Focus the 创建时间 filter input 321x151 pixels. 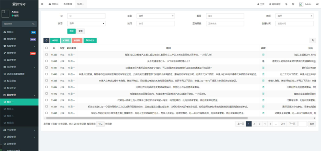(x=295, y=24)
